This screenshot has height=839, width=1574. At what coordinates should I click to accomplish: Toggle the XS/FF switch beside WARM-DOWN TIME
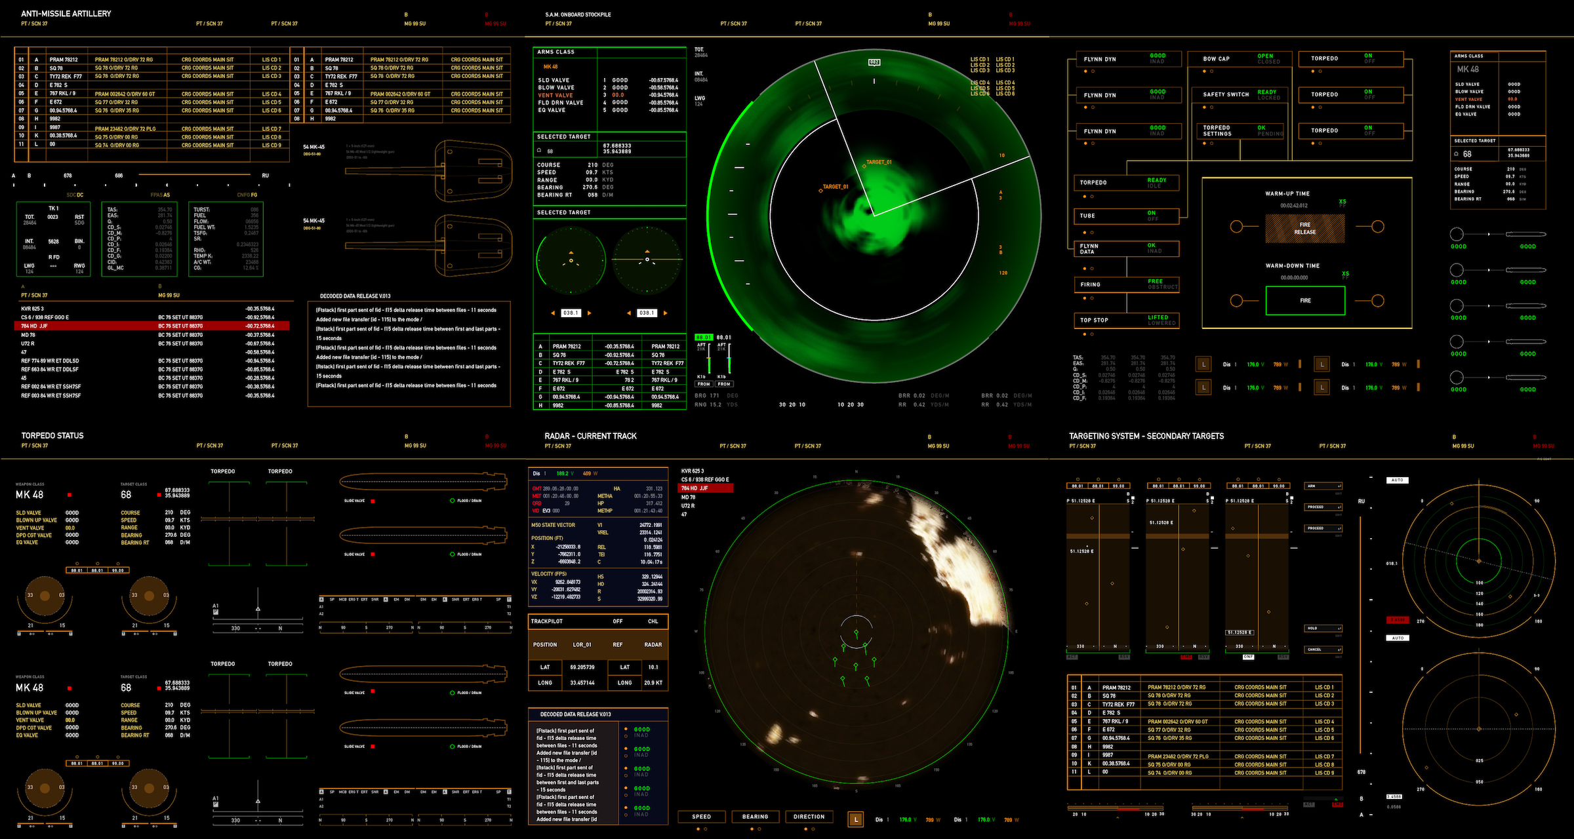pos(1345,275)
